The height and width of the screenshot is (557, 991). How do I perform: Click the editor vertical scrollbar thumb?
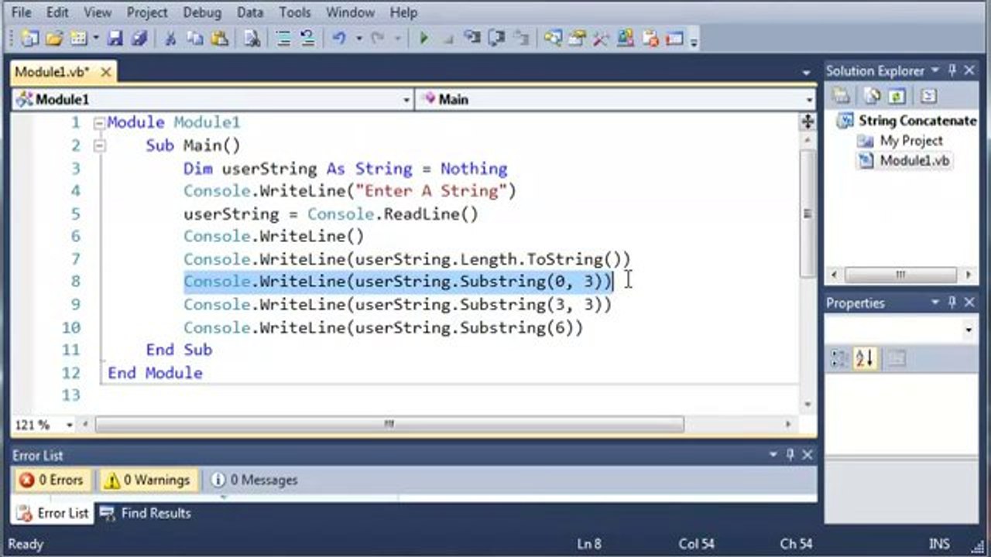(808, 214)
